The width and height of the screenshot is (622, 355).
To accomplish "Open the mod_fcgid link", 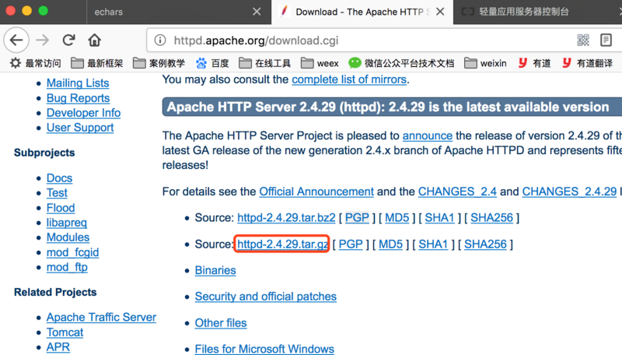I will (72, 252).
